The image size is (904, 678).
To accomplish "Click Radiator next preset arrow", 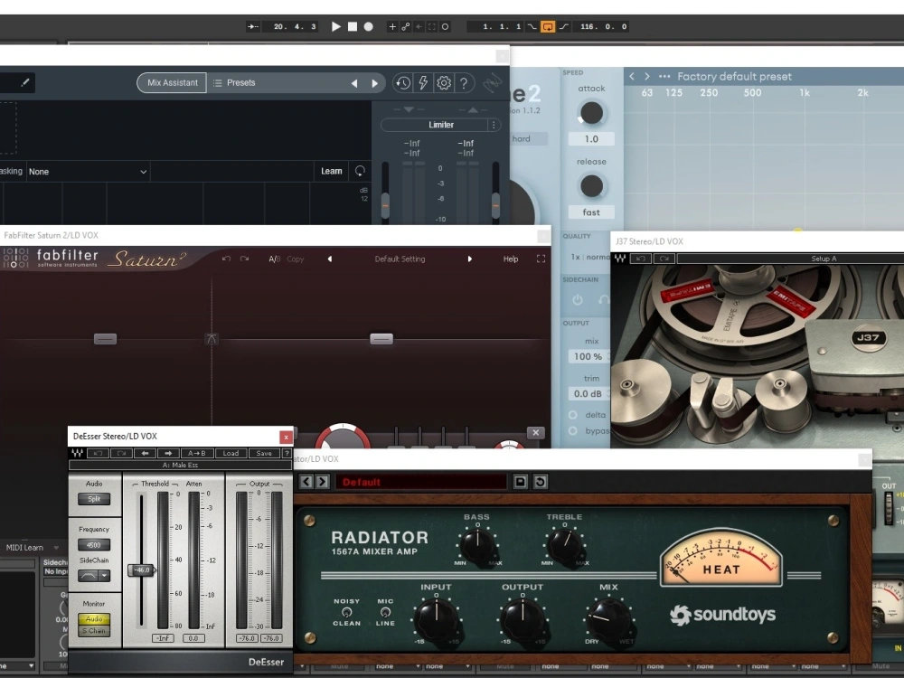I will [322, 482].
